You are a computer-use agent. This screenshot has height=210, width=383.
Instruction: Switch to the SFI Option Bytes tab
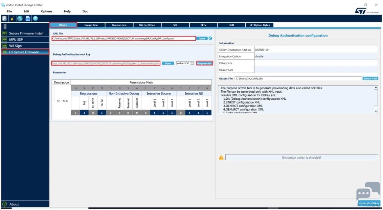pyautogui.click(x=260, y=25)
